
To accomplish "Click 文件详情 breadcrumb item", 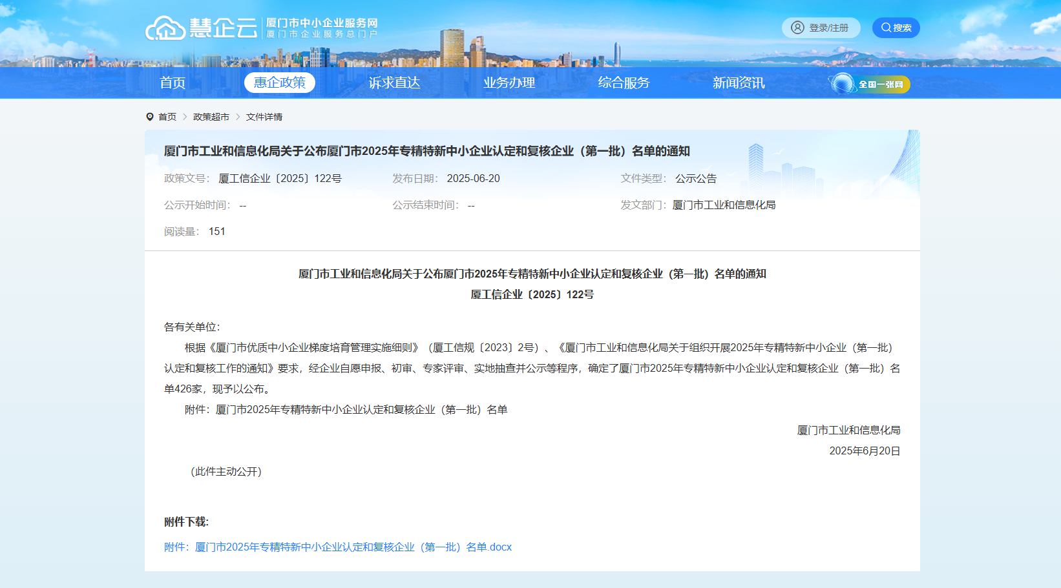I will point(264,117).
